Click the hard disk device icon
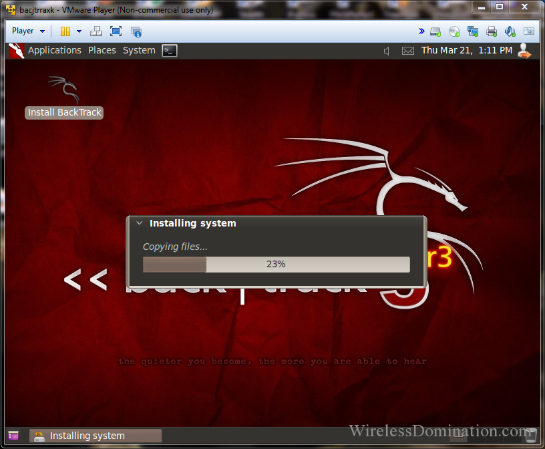545x449 pixels. tap(435, 31)
